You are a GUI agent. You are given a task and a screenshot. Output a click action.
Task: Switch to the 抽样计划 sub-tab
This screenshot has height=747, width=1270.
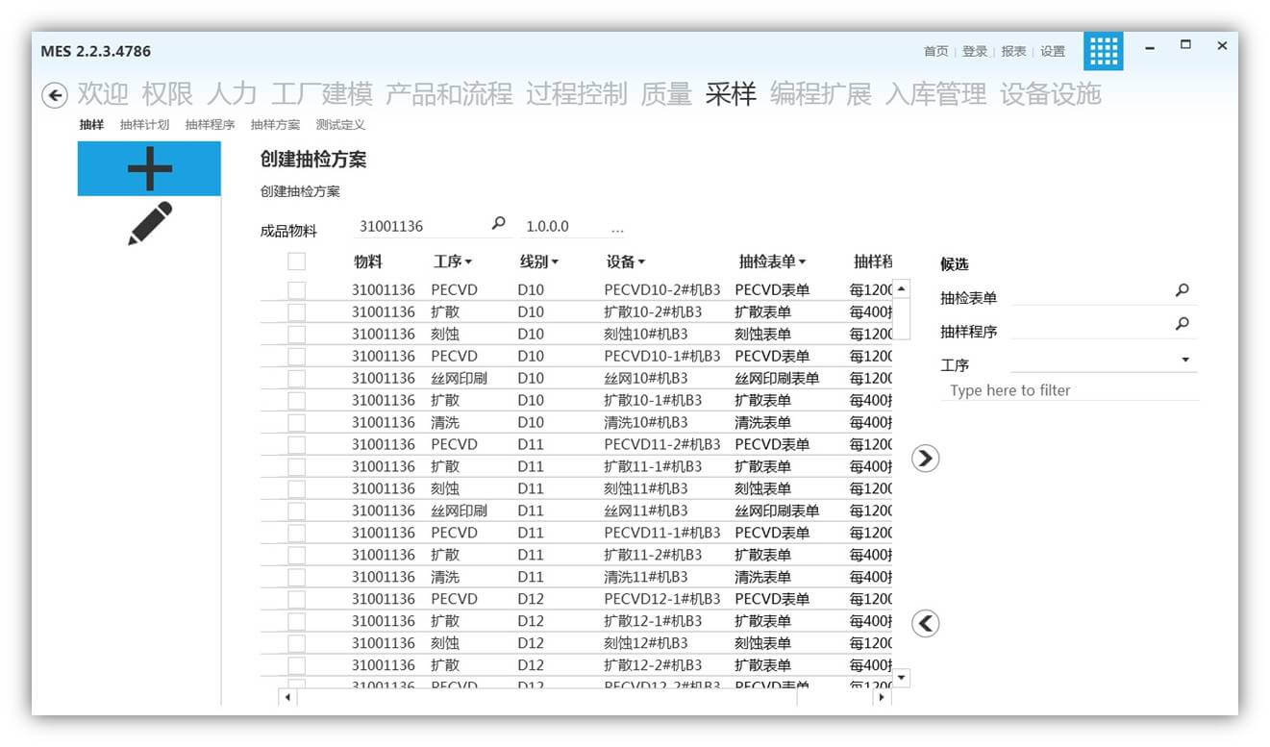coord(144,125)
